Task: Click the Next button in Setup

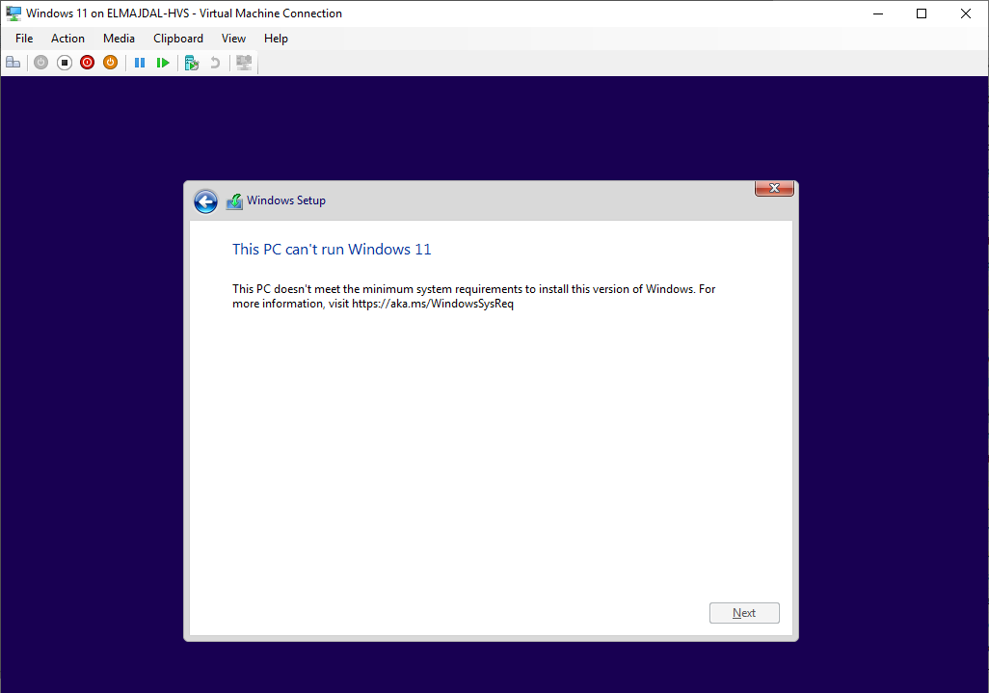Action: 744,613
